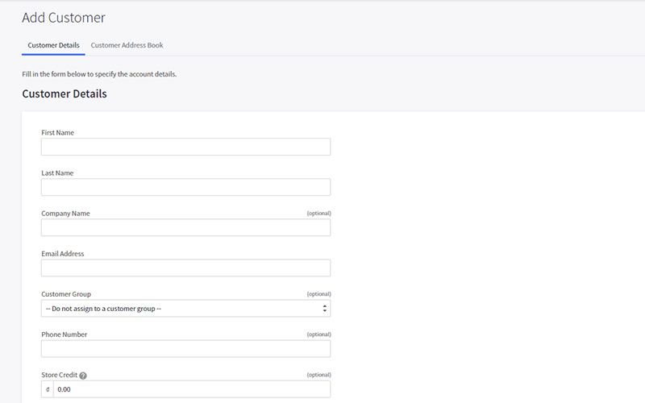Focus the Last Name input field
Viewport: 645px width, 403px height.
pyautogui.click(x=185, y=187)
